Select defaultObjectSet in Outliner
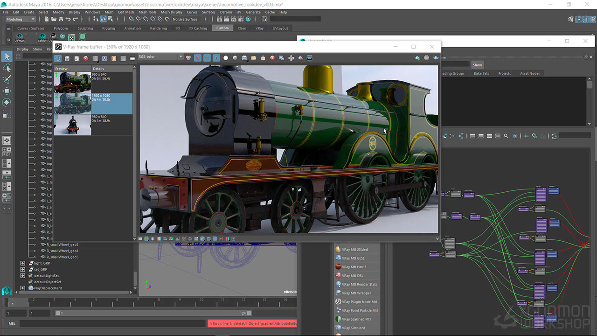Viewport: 597px width, 336px height. coord(48,282)
